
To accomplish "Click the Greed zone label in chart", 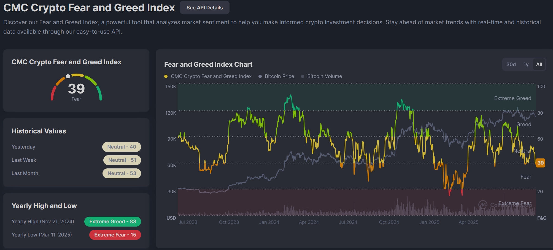I will [x=524, y=125].
